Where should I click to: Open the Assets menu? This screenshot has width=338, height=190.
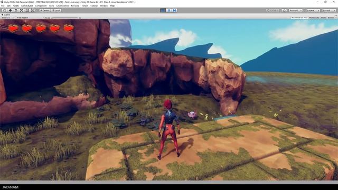pos(16,6)
